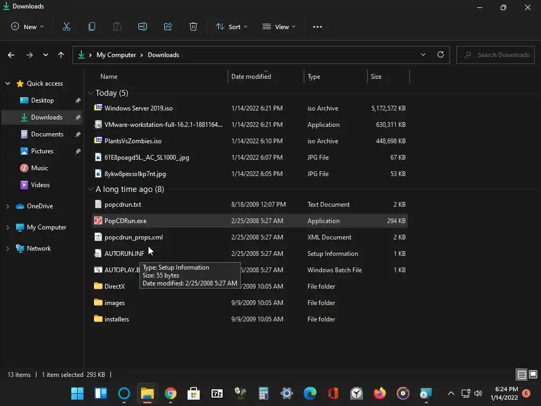Select Downloads in navigation pane
541x406 pixels.
pos(42,117)
